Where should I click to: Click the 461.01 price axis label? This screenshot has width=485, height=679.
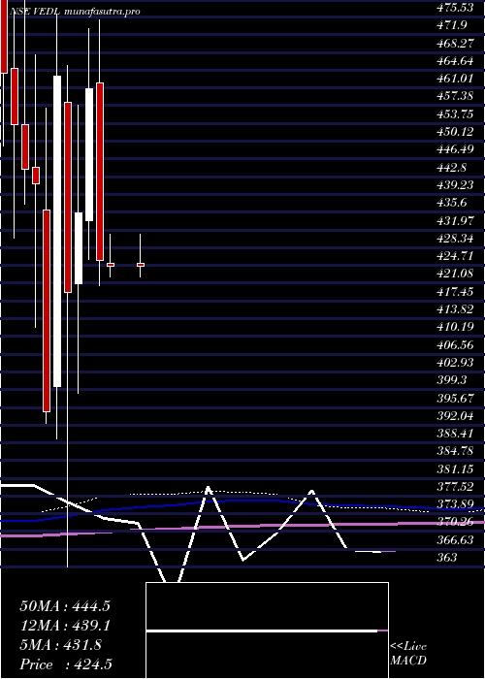click(456, 79)
